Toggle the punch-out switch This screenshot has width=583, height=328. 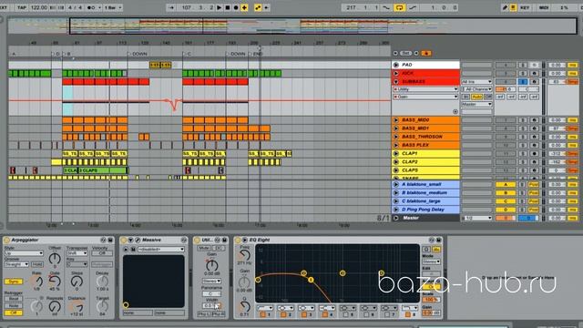coord(413,7)
